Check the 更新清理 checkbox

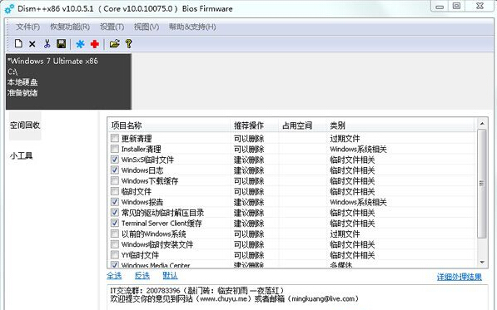tap(115, 138)
